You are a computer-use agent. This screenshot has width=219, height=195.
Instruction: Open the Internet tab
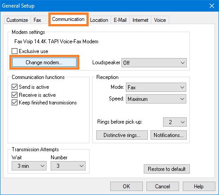pyautogui.click(x=141, y=20)
